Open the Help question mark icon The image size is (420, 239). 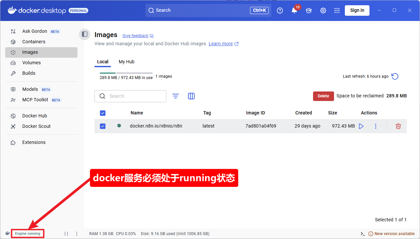point(280,10)
